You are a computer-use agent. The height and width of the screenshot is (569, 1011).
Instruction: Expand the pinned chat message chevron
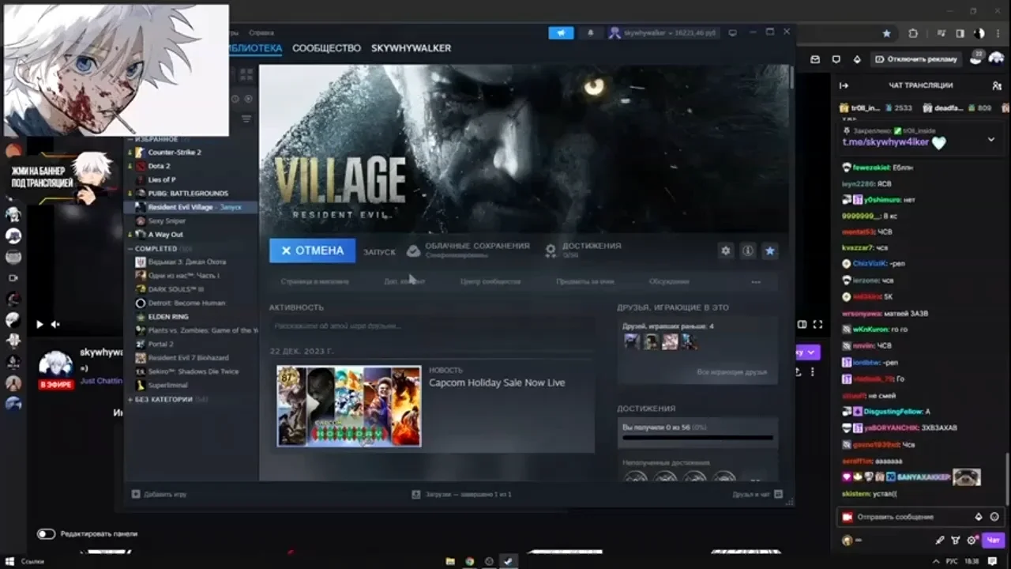[991, 140]
